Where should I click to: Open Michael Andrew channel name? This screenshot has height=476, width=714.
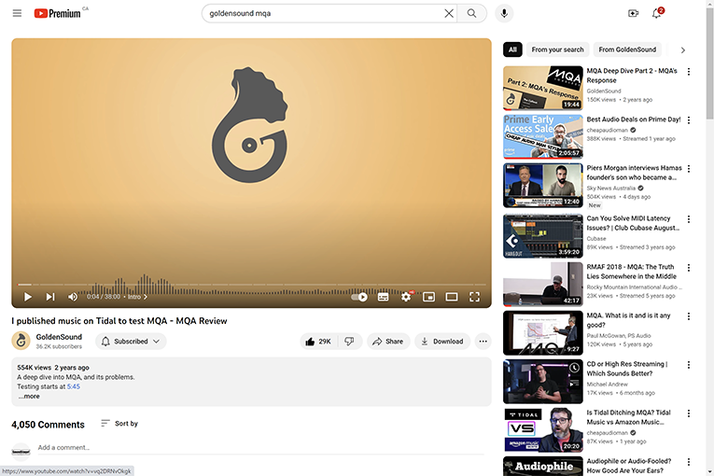coord(607,384)
